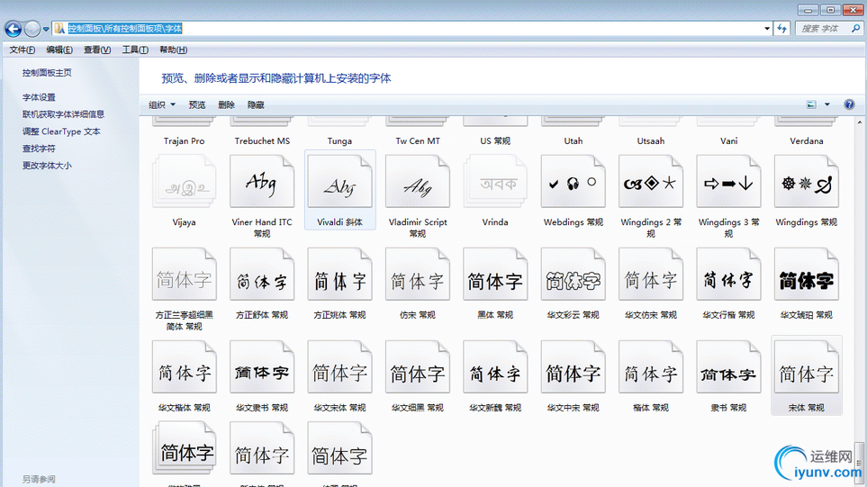Select the Webdings 常规 font icon
Image resolution: width=867 pixels, height=487 pixels.
click(573, 181)
